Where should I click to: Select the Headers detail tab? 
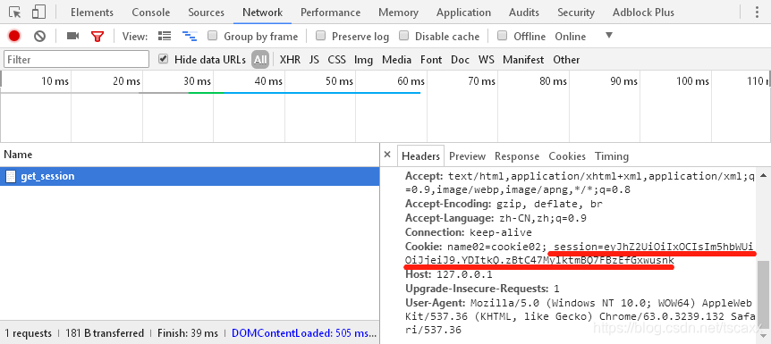coord(420,155)
